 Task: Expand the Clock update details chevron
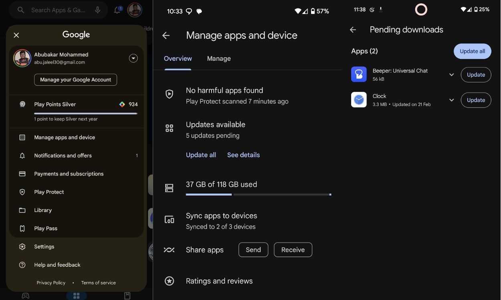(x=451, y=100)
